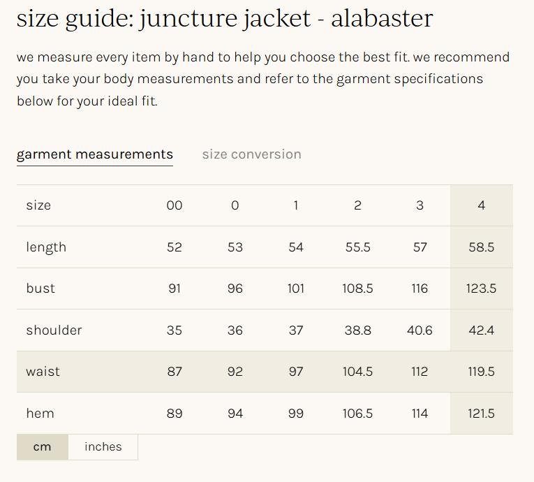Click the size 00 column header
534x482 pixels.
pyautogui.click(x=175, y=205)
